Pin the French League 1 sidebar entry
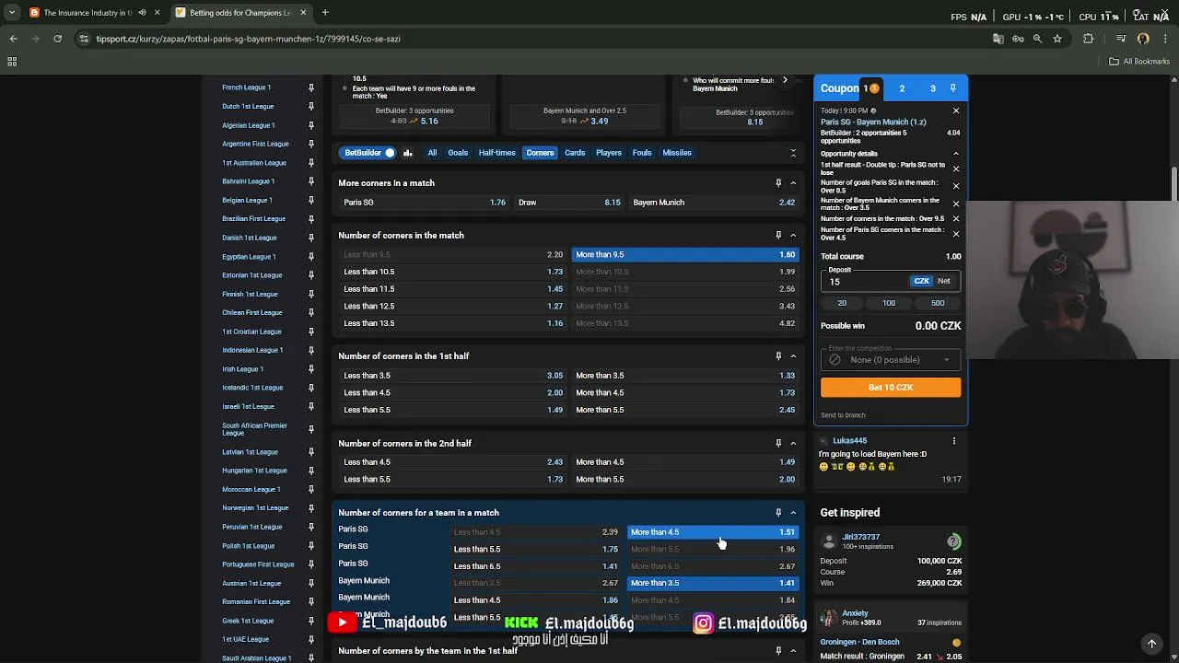The image size is (1179, 663). tap(311, 87)
